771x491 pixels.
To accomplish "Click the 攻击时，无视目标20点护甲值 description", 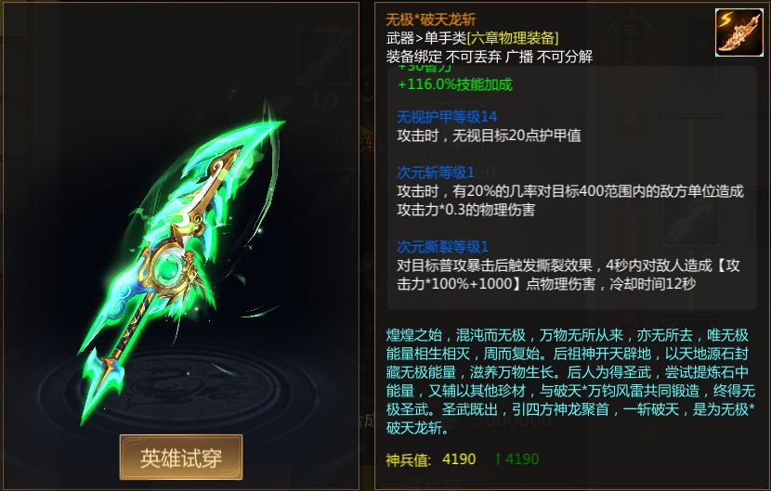I will [490, 136].
